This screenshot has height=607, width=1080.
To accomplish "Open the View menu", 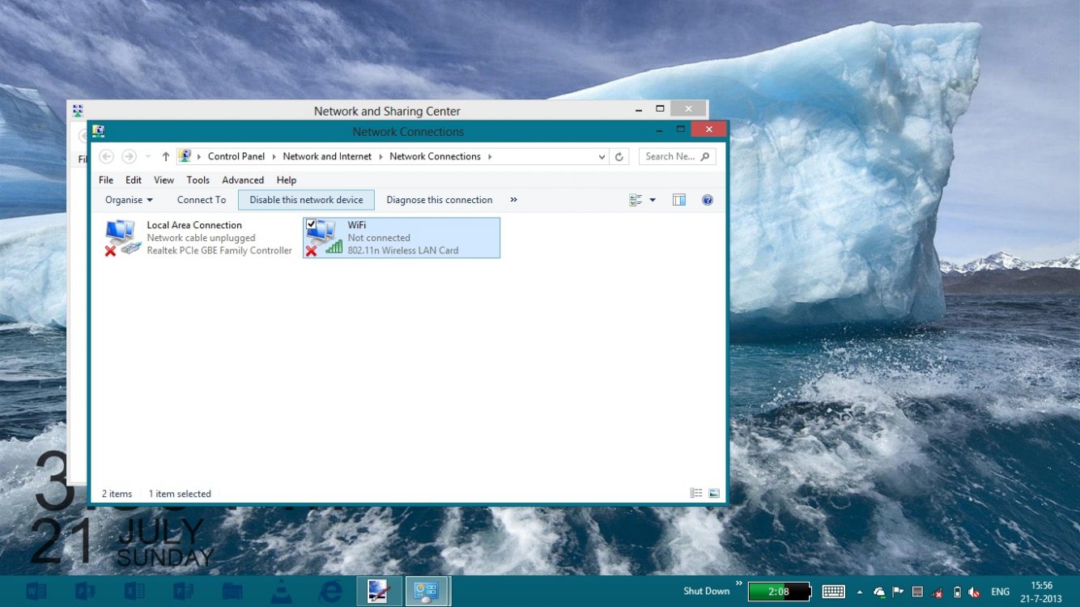I will pos(164,180).
